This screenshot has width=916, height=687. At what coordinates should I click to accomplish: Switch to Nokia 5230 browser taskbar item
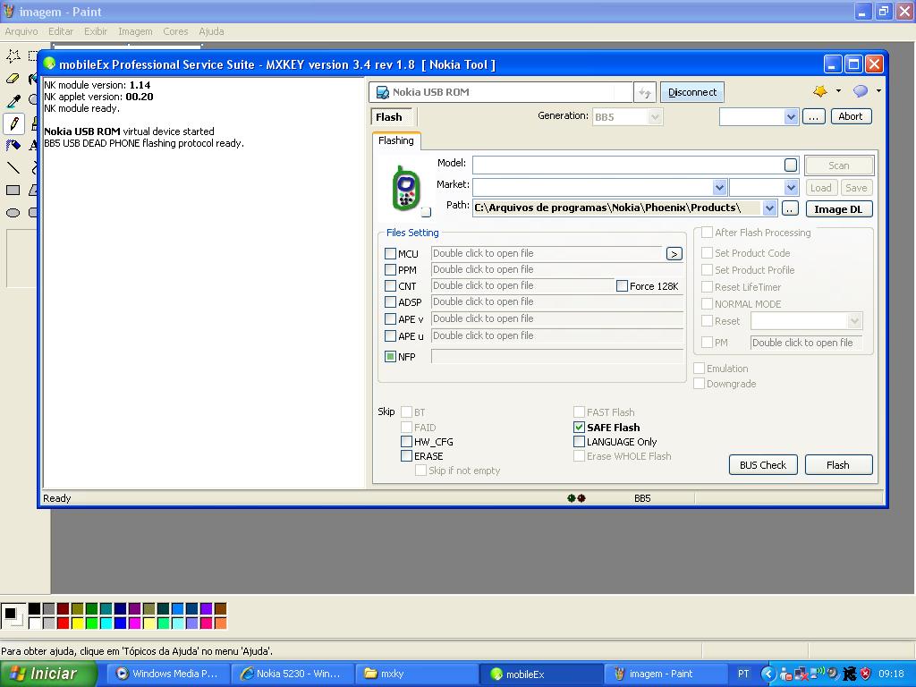(291, 674)
